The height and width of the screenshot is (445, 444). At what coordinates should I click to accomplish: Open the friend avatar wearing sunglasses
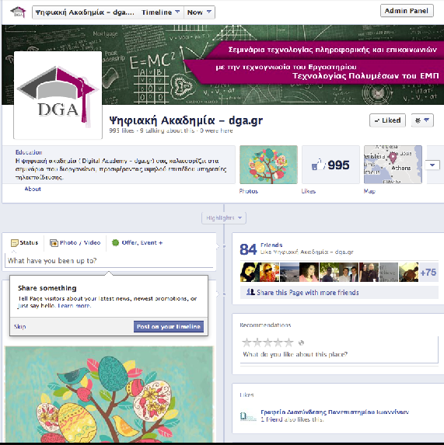coord(270,272)
